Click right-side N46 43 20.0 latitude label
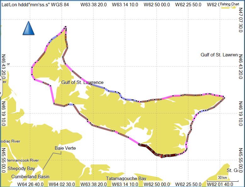The image size is (245, 187). coord(241,67)
